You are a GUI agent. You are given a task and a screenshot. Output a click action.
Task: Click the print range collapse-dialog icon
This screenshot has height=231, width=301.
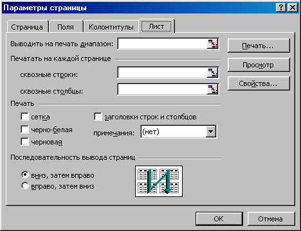click(x=212, y=44)
